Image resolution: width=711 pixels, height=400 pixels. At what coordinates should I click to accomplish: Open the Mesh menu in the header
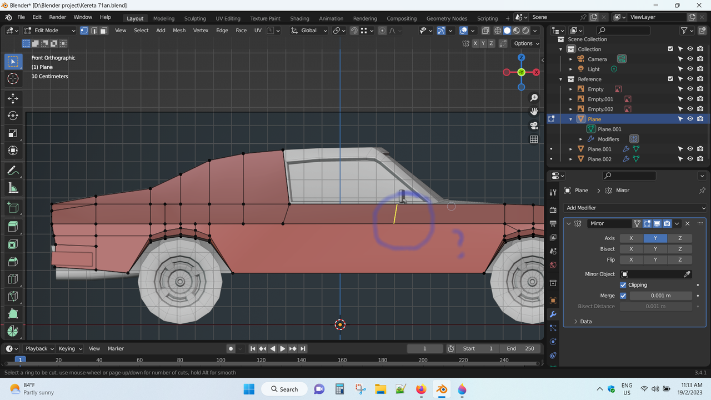tap(179, 31)
